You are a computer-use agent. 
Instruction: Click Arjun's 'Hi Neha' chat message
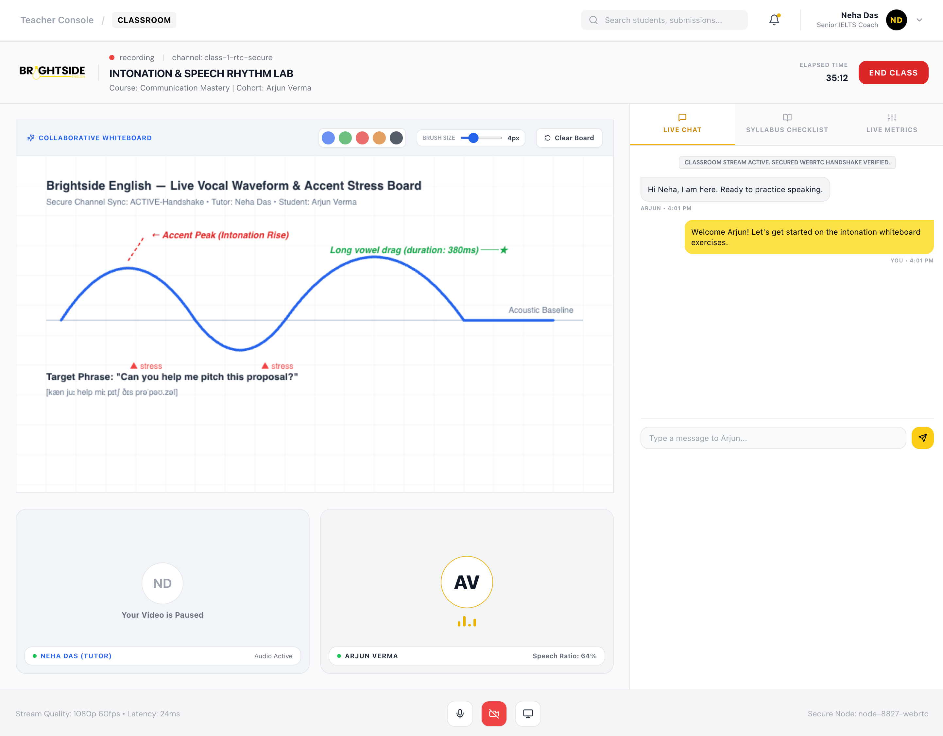click(x=735, y=189)
